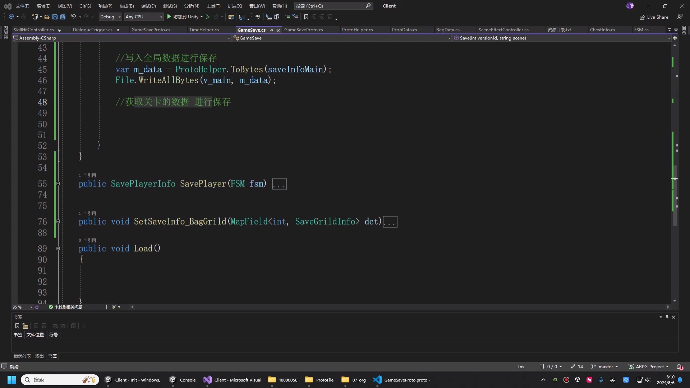Click new bookmark folder icon in bookmarks panel
The height and width of the screenshot is (388, 690).
click(x=25, y=326)
